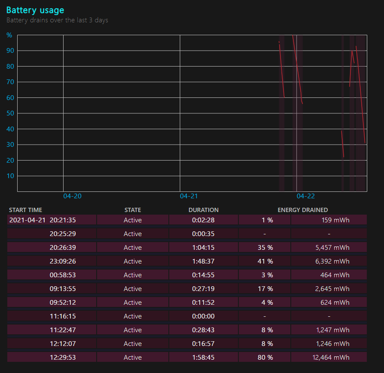Select the 09:13:55 start time cell
The height and width of the screenshot is (373, 384).
(x=52, y=288)
